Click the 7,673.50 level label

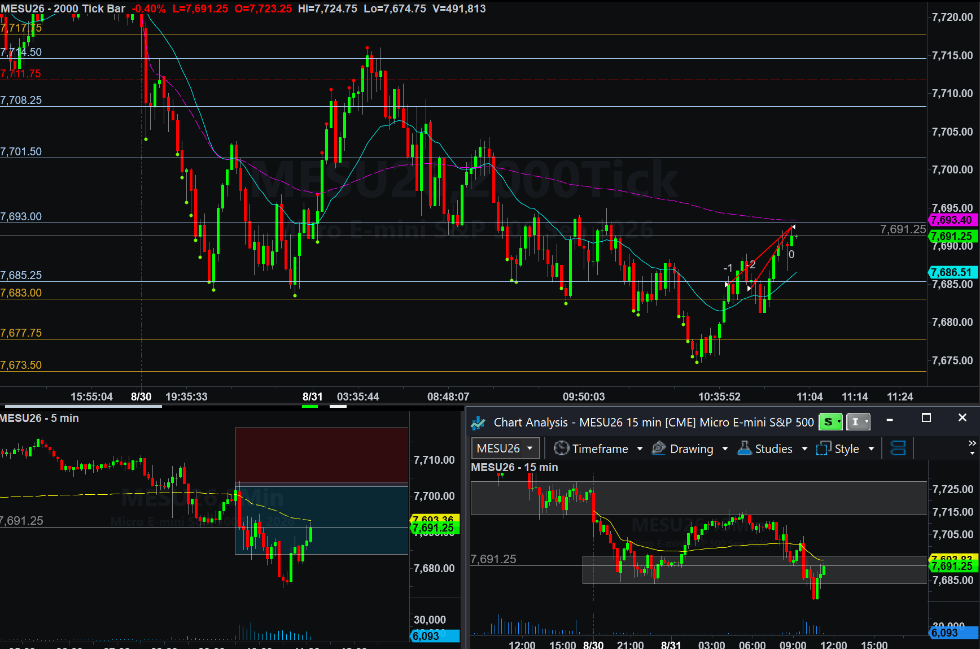point(21,365)
